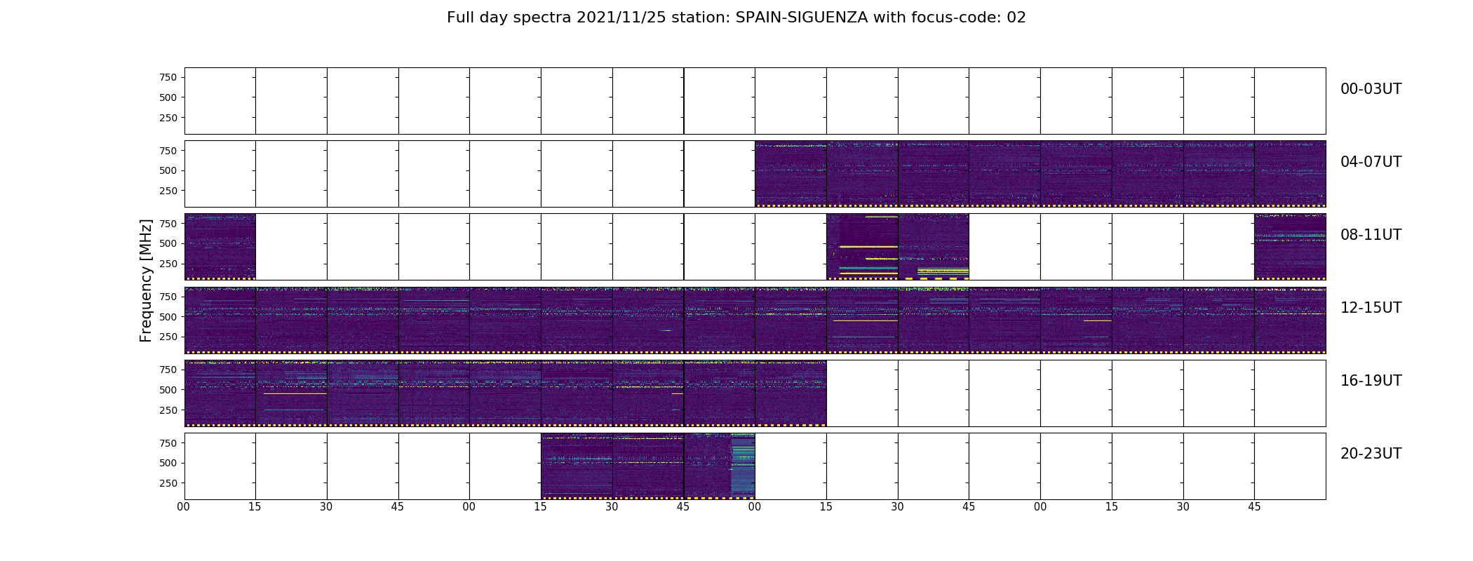Click the first spectrum panel in the 20-23UT row

click(577, 466)
